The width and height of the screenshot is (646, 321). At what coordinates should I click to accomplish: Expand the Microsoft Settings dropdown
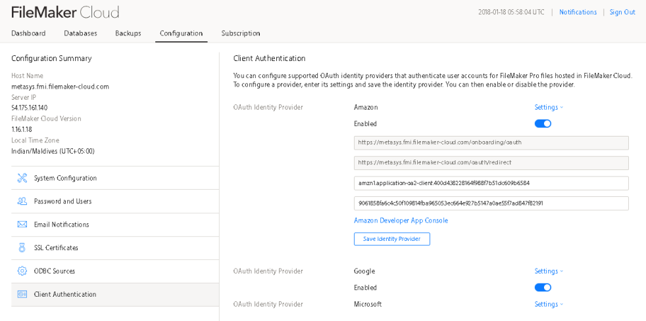[549, 305]
